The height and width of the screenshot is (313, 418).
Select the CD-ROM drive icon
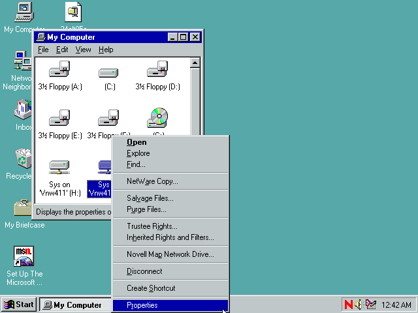[x=157, y=117]
